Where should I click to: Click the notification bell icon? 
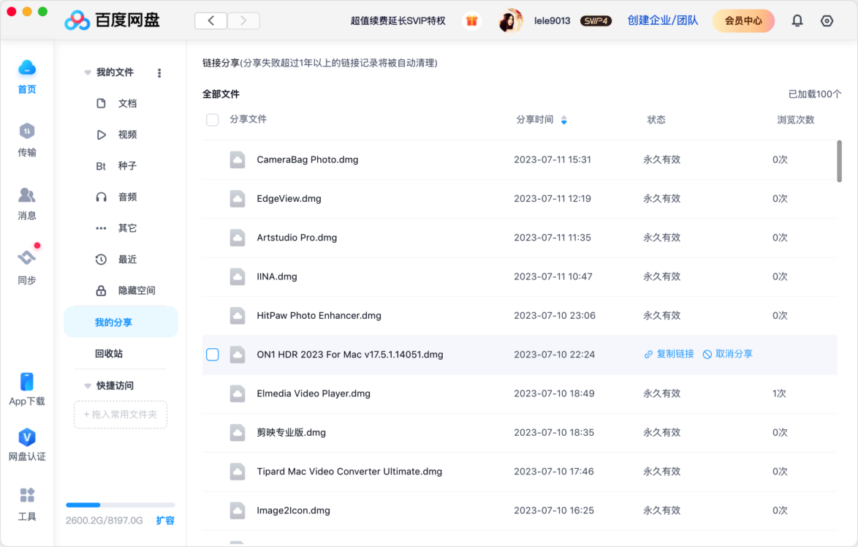pyautogui.click(x=797, y=21)
